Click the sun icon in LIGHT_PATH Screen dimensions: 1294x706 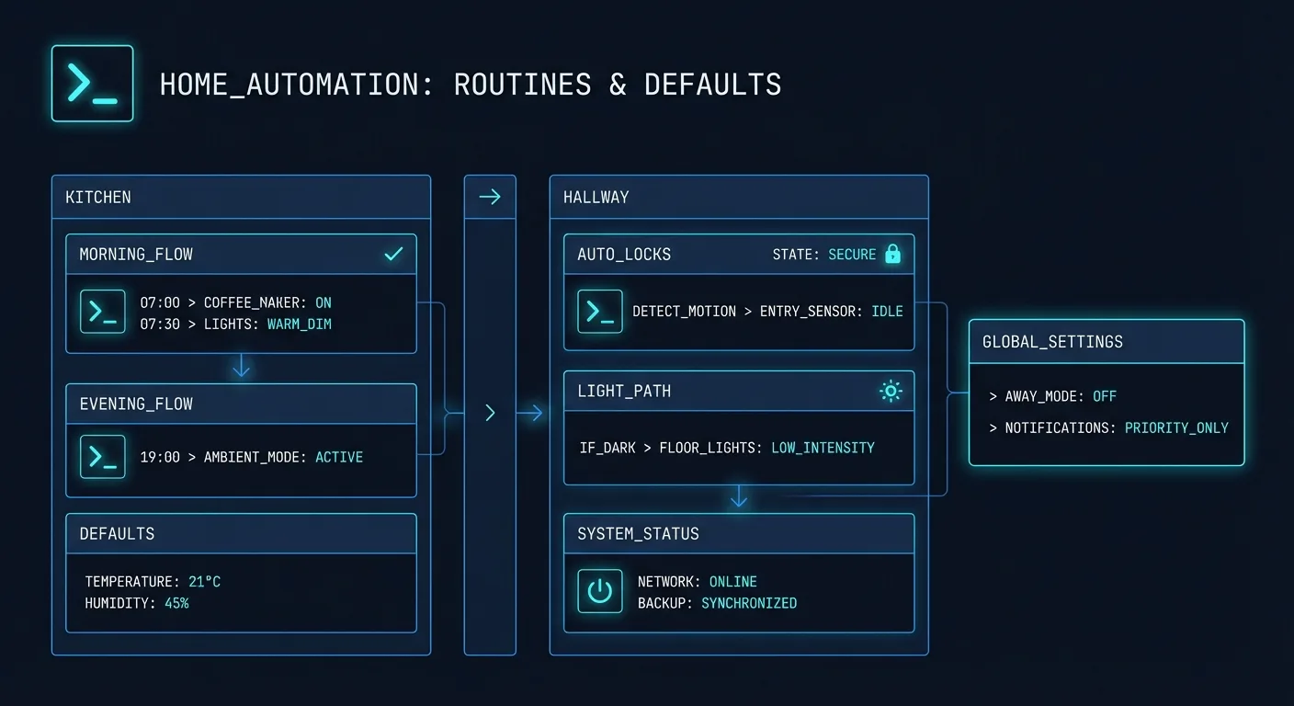pos(891,392)
